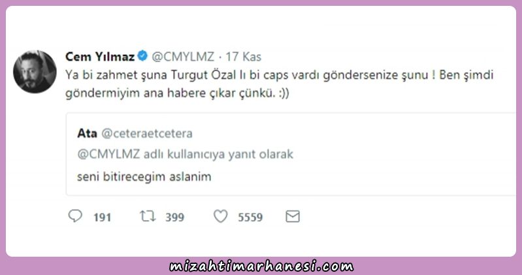Open quoted tweet text seni bitirecegim aslanim

pos(144,176)
